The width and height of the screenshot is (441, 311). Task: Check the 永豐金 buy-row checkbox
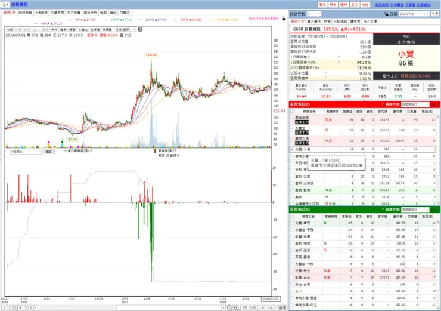click(x=292, y=130)
